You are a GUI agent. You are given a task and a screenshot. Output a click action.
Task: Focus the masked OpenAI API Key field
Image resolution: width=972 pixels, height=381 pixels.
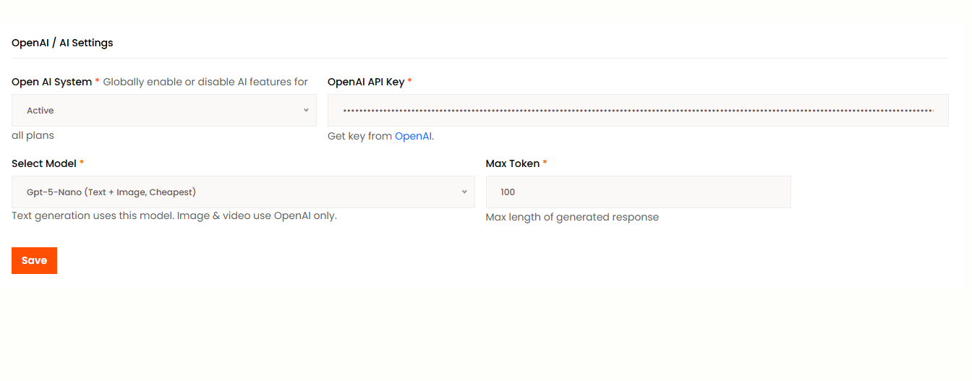(x=637, y=111)
